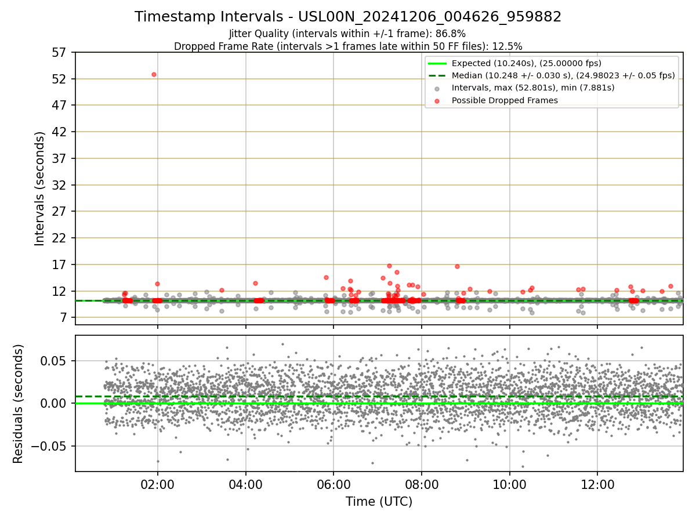Viewport: 696px width, 522px height.
Task: Click the Intervals max (52.801s) legend entry
Action: (x=533, y=88)
